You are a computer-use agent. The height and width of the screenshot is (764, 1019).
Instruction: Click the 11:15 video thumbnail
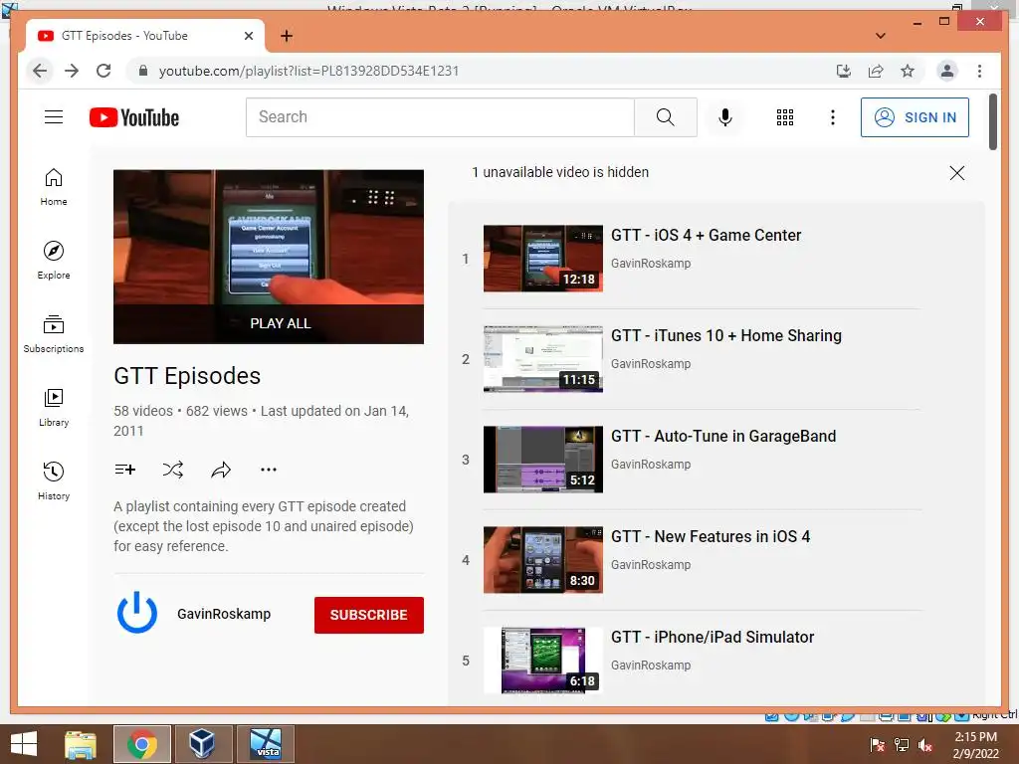(x=542, y=359)
